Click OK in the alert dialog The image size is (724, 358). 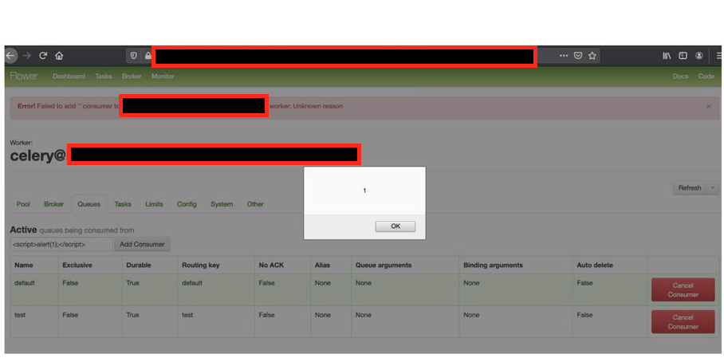click(395, 226)
